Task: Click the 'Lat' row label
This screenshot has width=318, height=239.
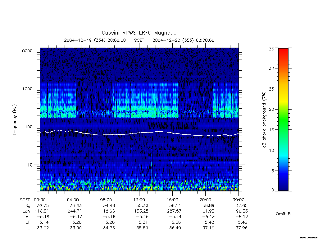Action: [27, 217]
